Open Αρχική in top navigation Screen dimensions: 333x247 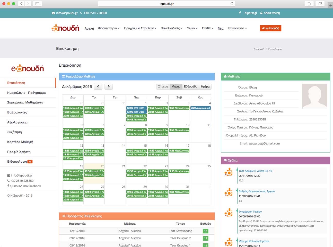[x=89, y=29]
